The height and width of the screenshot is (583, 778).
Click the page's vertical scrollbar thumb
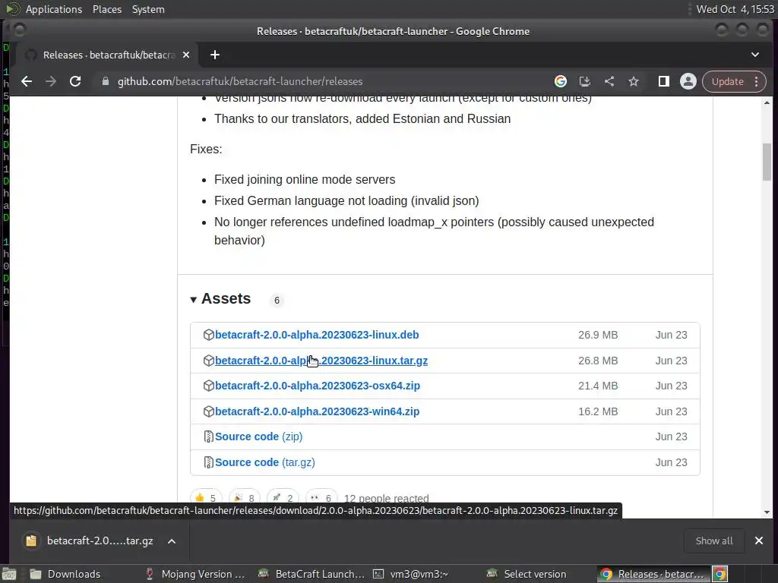(767, 162)
